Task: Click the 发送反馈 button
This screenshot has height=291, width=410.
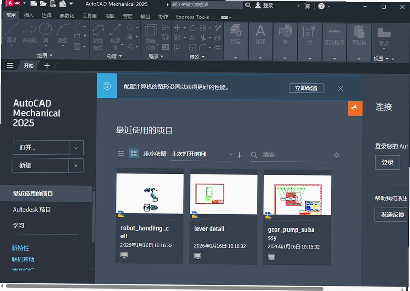Action: [x=392, y=214]
